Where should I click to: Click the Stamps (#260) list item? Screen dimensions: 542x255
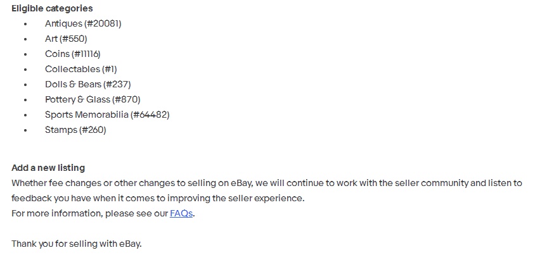tap(75, 130)
